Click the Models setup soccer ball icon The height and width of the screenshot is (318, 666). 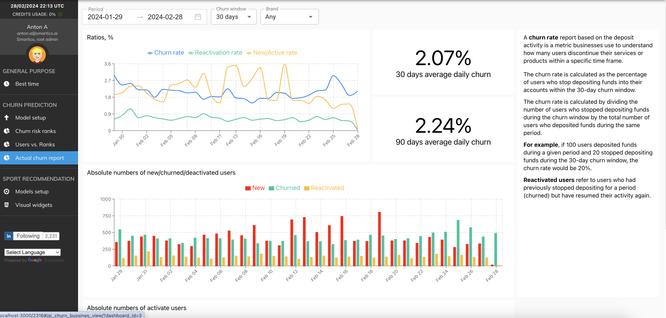pyautogui.click(x=7, y=192)
